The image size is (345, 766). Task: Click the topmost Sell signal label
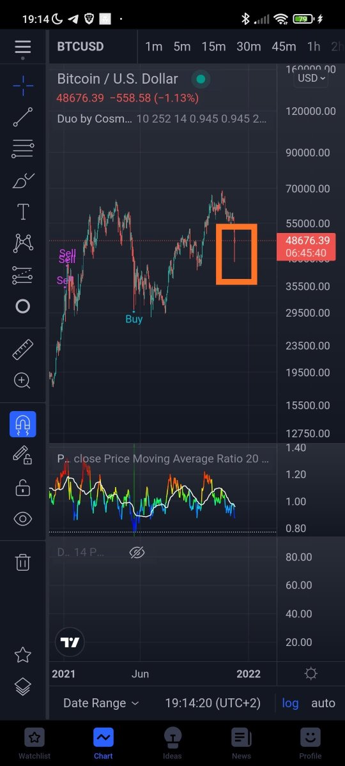[67, 253]
